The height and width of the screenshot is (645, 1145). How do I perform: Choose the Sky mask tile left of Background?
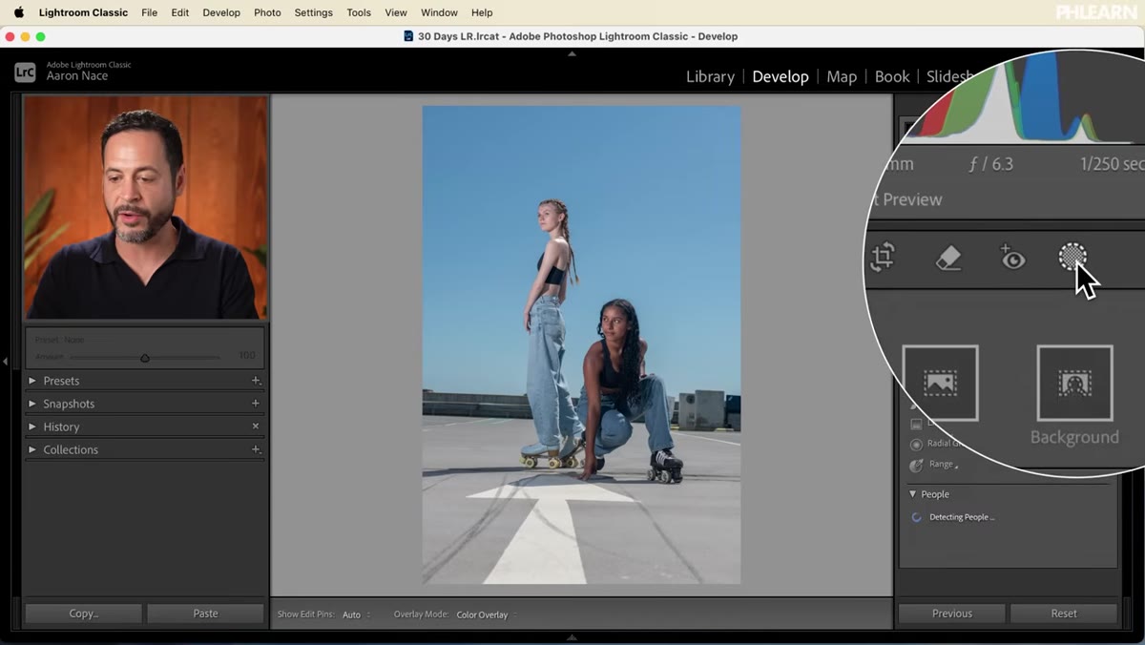(x=940, y=384)
